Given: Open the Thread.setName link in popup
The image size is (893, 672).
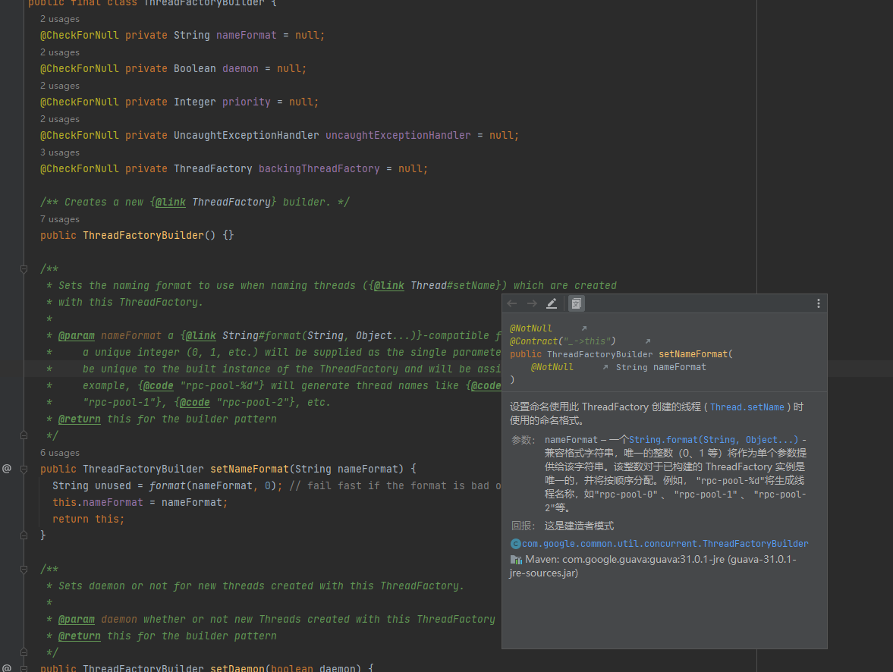Looking at the screenshot, I should click(x=747, y=407).
